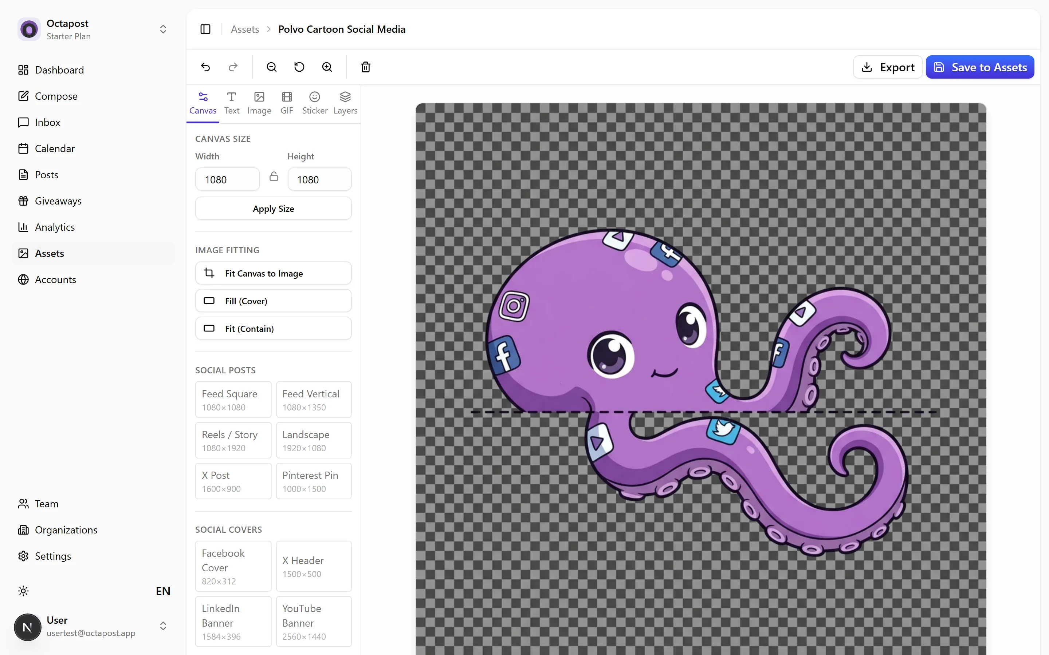Click the trash delete icon
The height and width of the screenshot is (655, 1049).
[365, 67]
